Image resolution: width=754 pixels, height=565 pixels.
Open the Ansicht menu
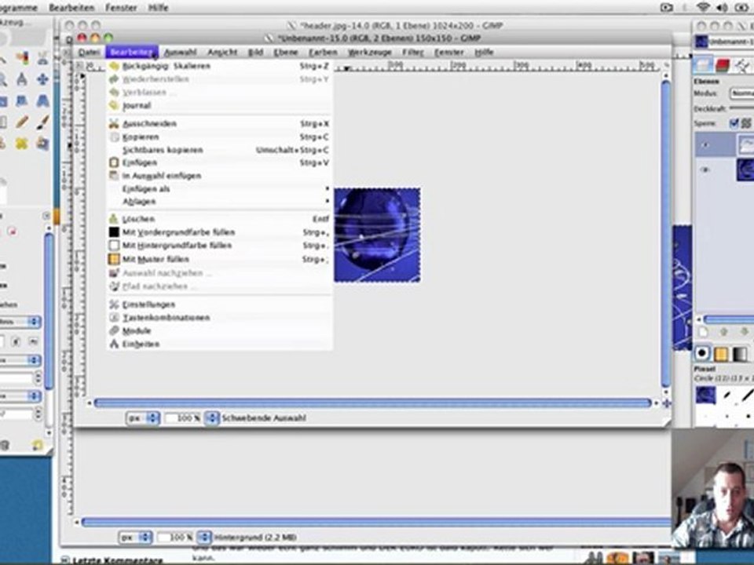(x=222, y=52)
